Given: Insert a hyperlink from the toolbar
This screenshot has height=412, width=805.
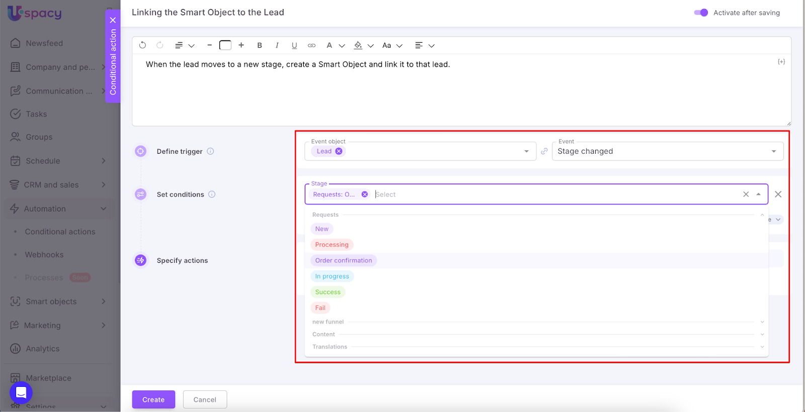Looking at the screenshot, I should 311,45.
